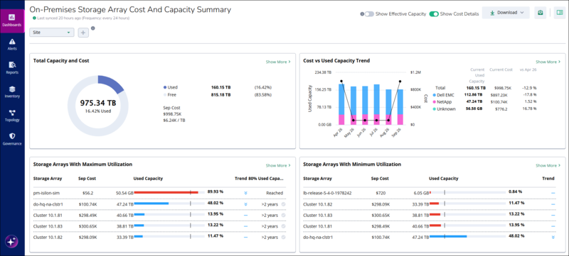
Task: Click the NetApp pink legend dot
Action: pos(435,102)
